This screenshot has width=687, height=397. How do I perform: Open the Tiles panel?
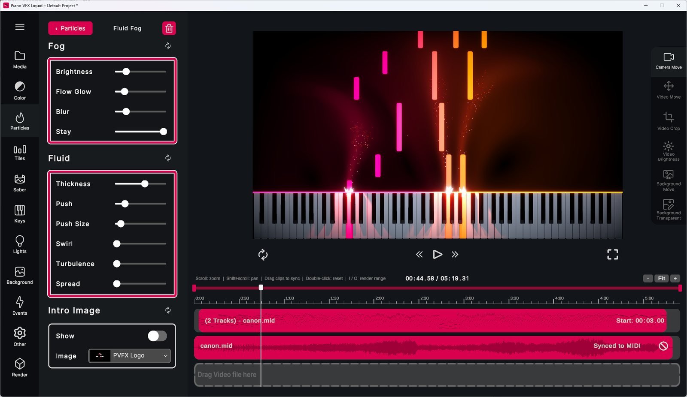coord(20,153)
